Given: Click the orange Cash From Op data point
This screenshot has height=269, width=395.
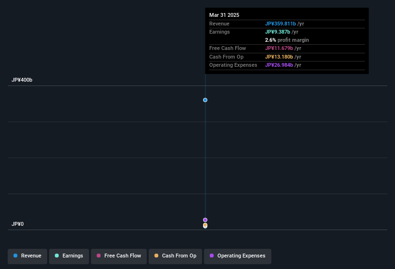Looking at the screenshot, I should (x=205, y=225).
